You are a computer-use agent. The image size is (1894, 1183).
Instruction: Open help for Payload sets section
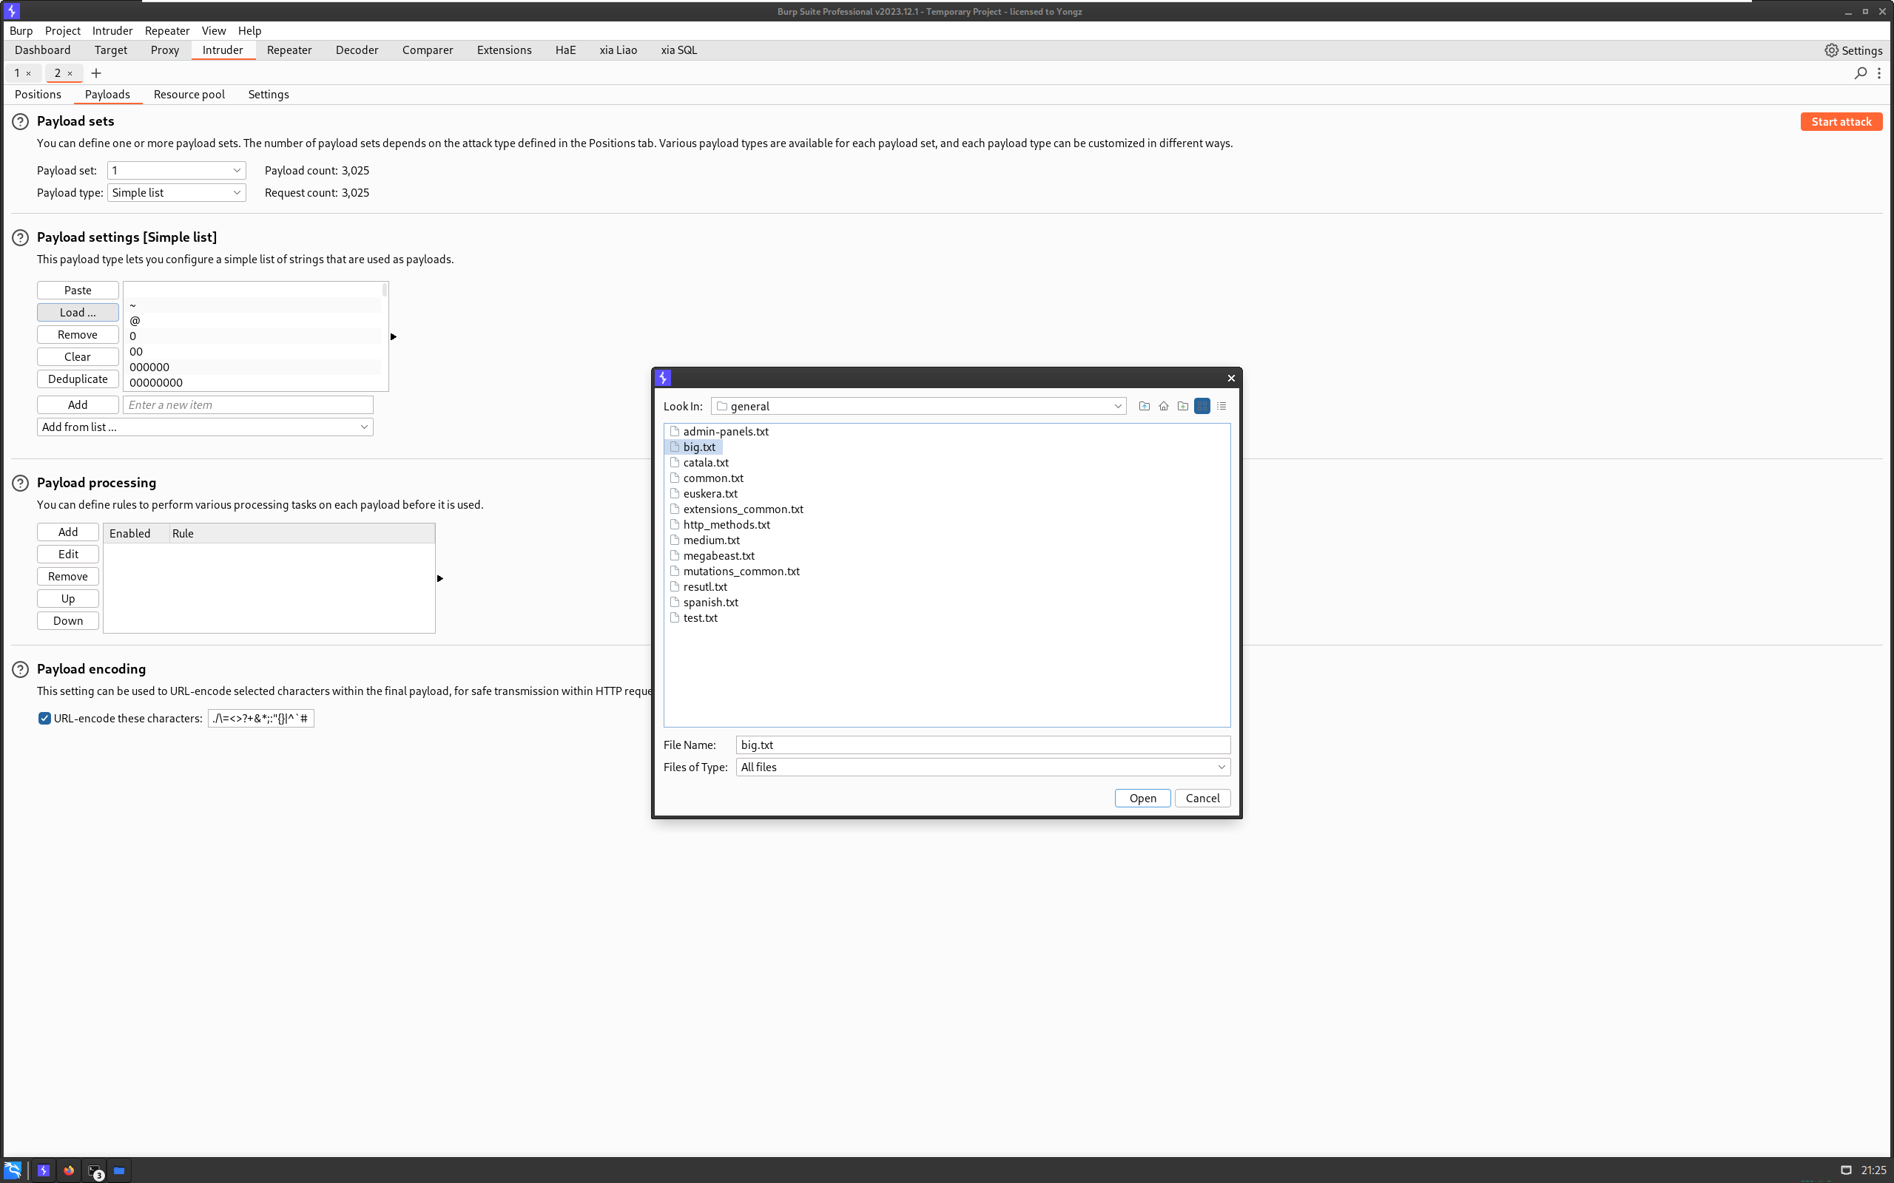click(x=21, y=121)
